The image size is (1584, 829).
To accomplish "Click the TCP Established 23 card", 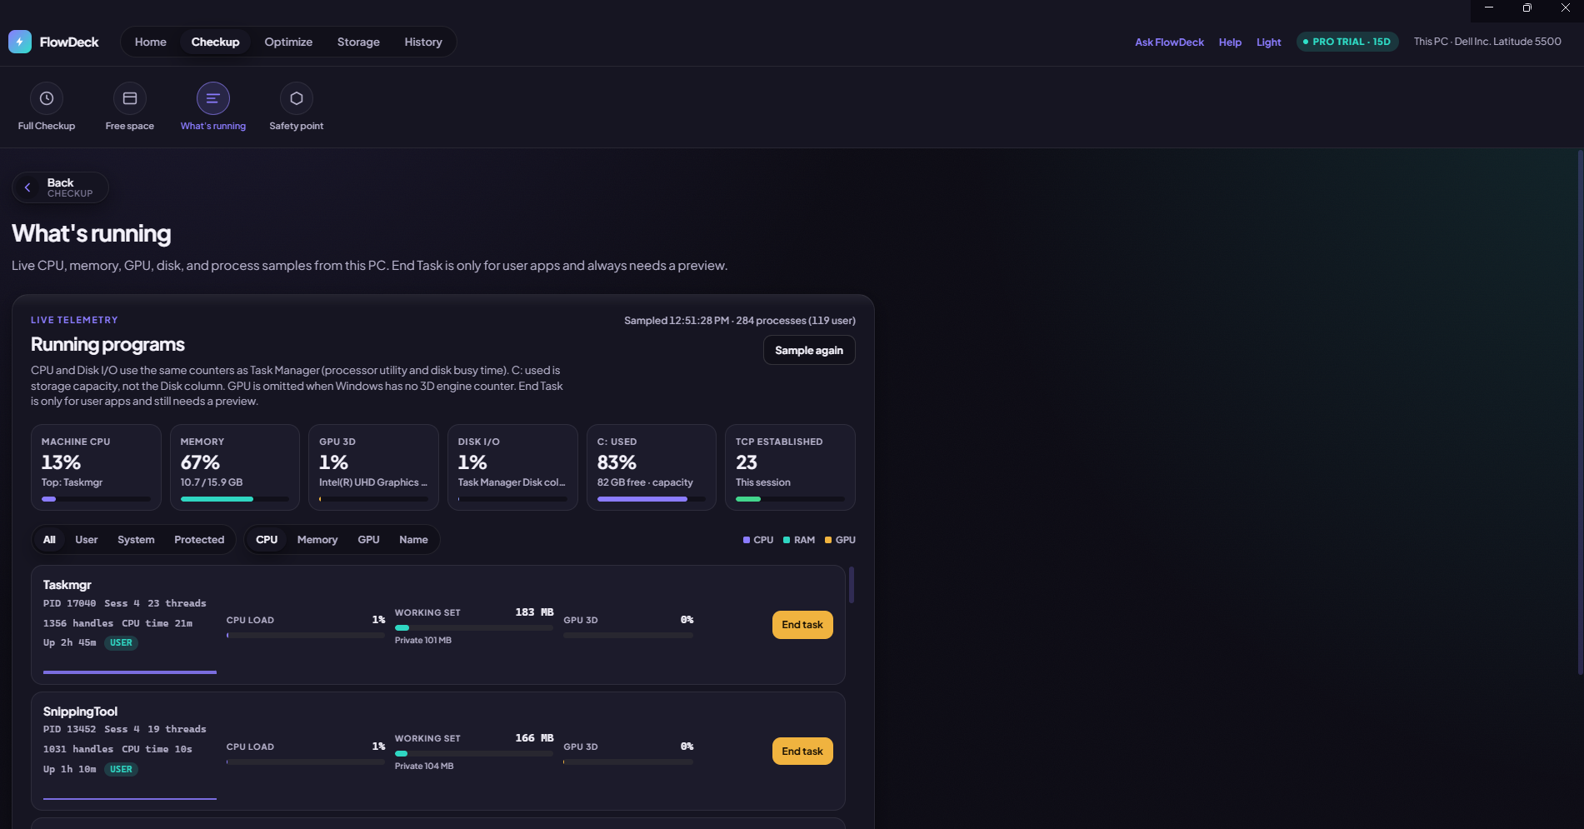I will click(790, 467).
